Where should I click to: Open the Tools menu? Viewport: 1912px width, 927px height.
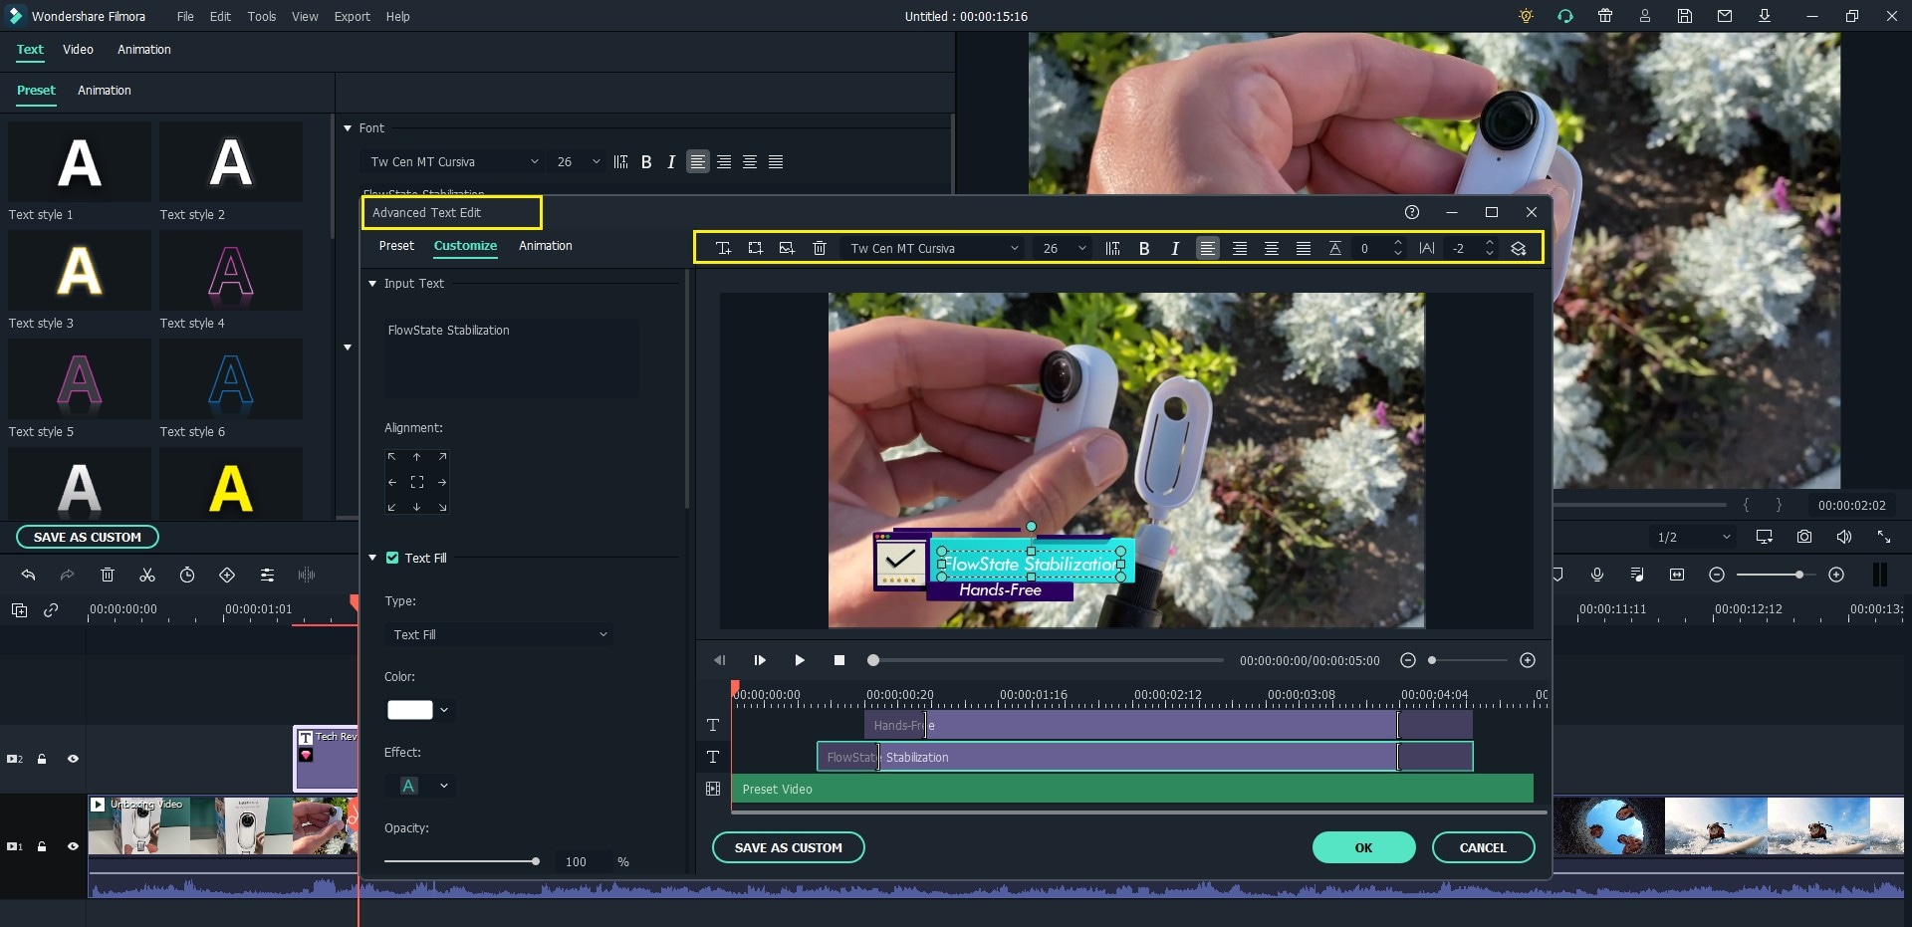[262, 16]
